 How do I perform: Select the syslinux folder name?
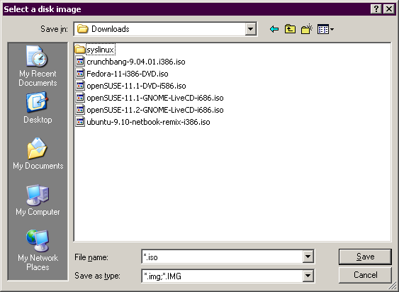101,50
